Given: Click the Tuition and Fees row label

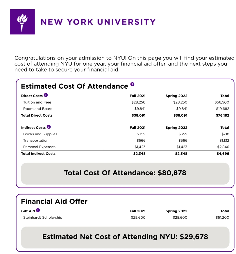Looking at the screenshot, I should (x=37, y=102).
